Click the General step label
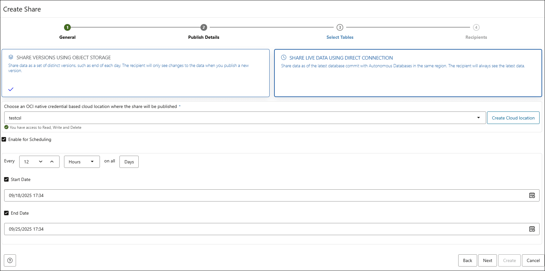Image resolution: width=545 pixels, height=271 pixels. pyautogui.click(x=67, y=37)
